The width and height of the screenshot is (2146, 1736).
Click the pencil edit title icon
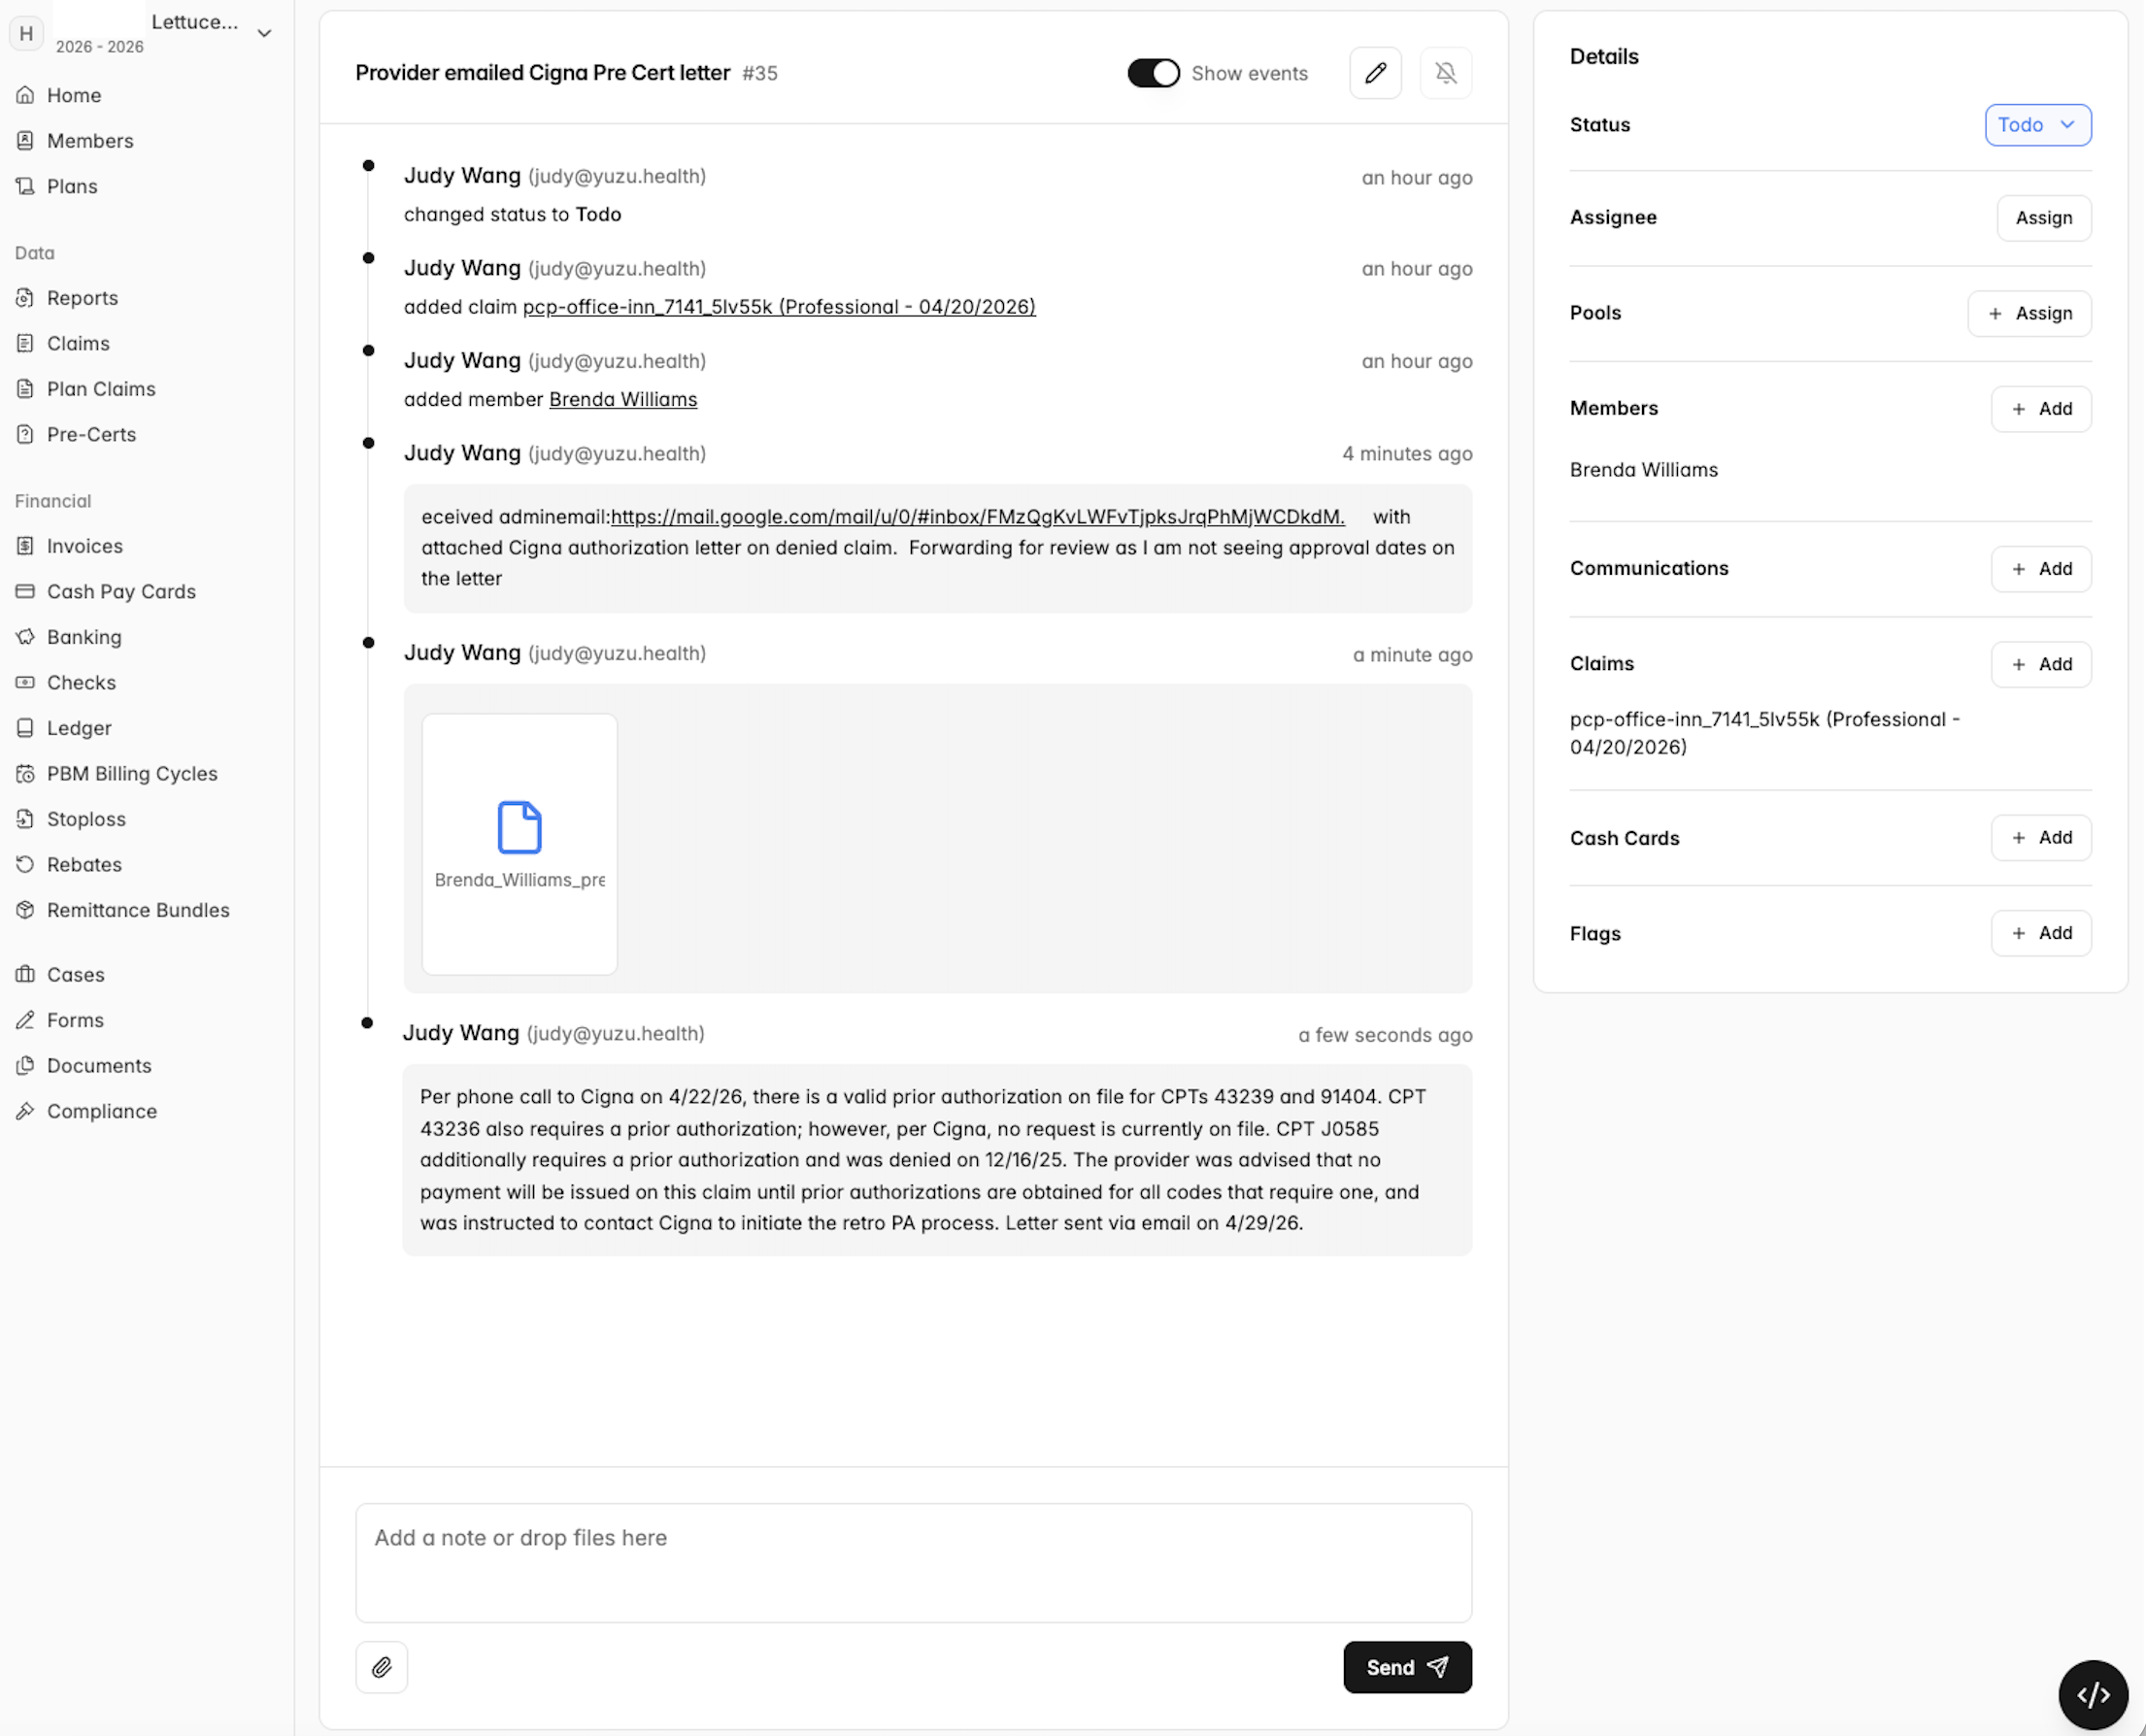(1375, 73)
